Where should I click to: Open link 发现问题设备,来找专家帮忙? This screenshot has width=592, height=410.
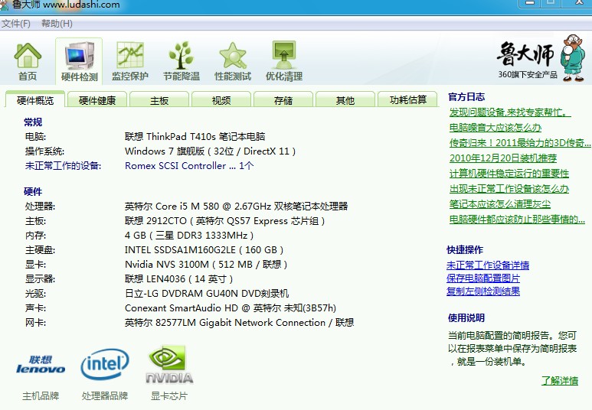[x=510, y=112]
